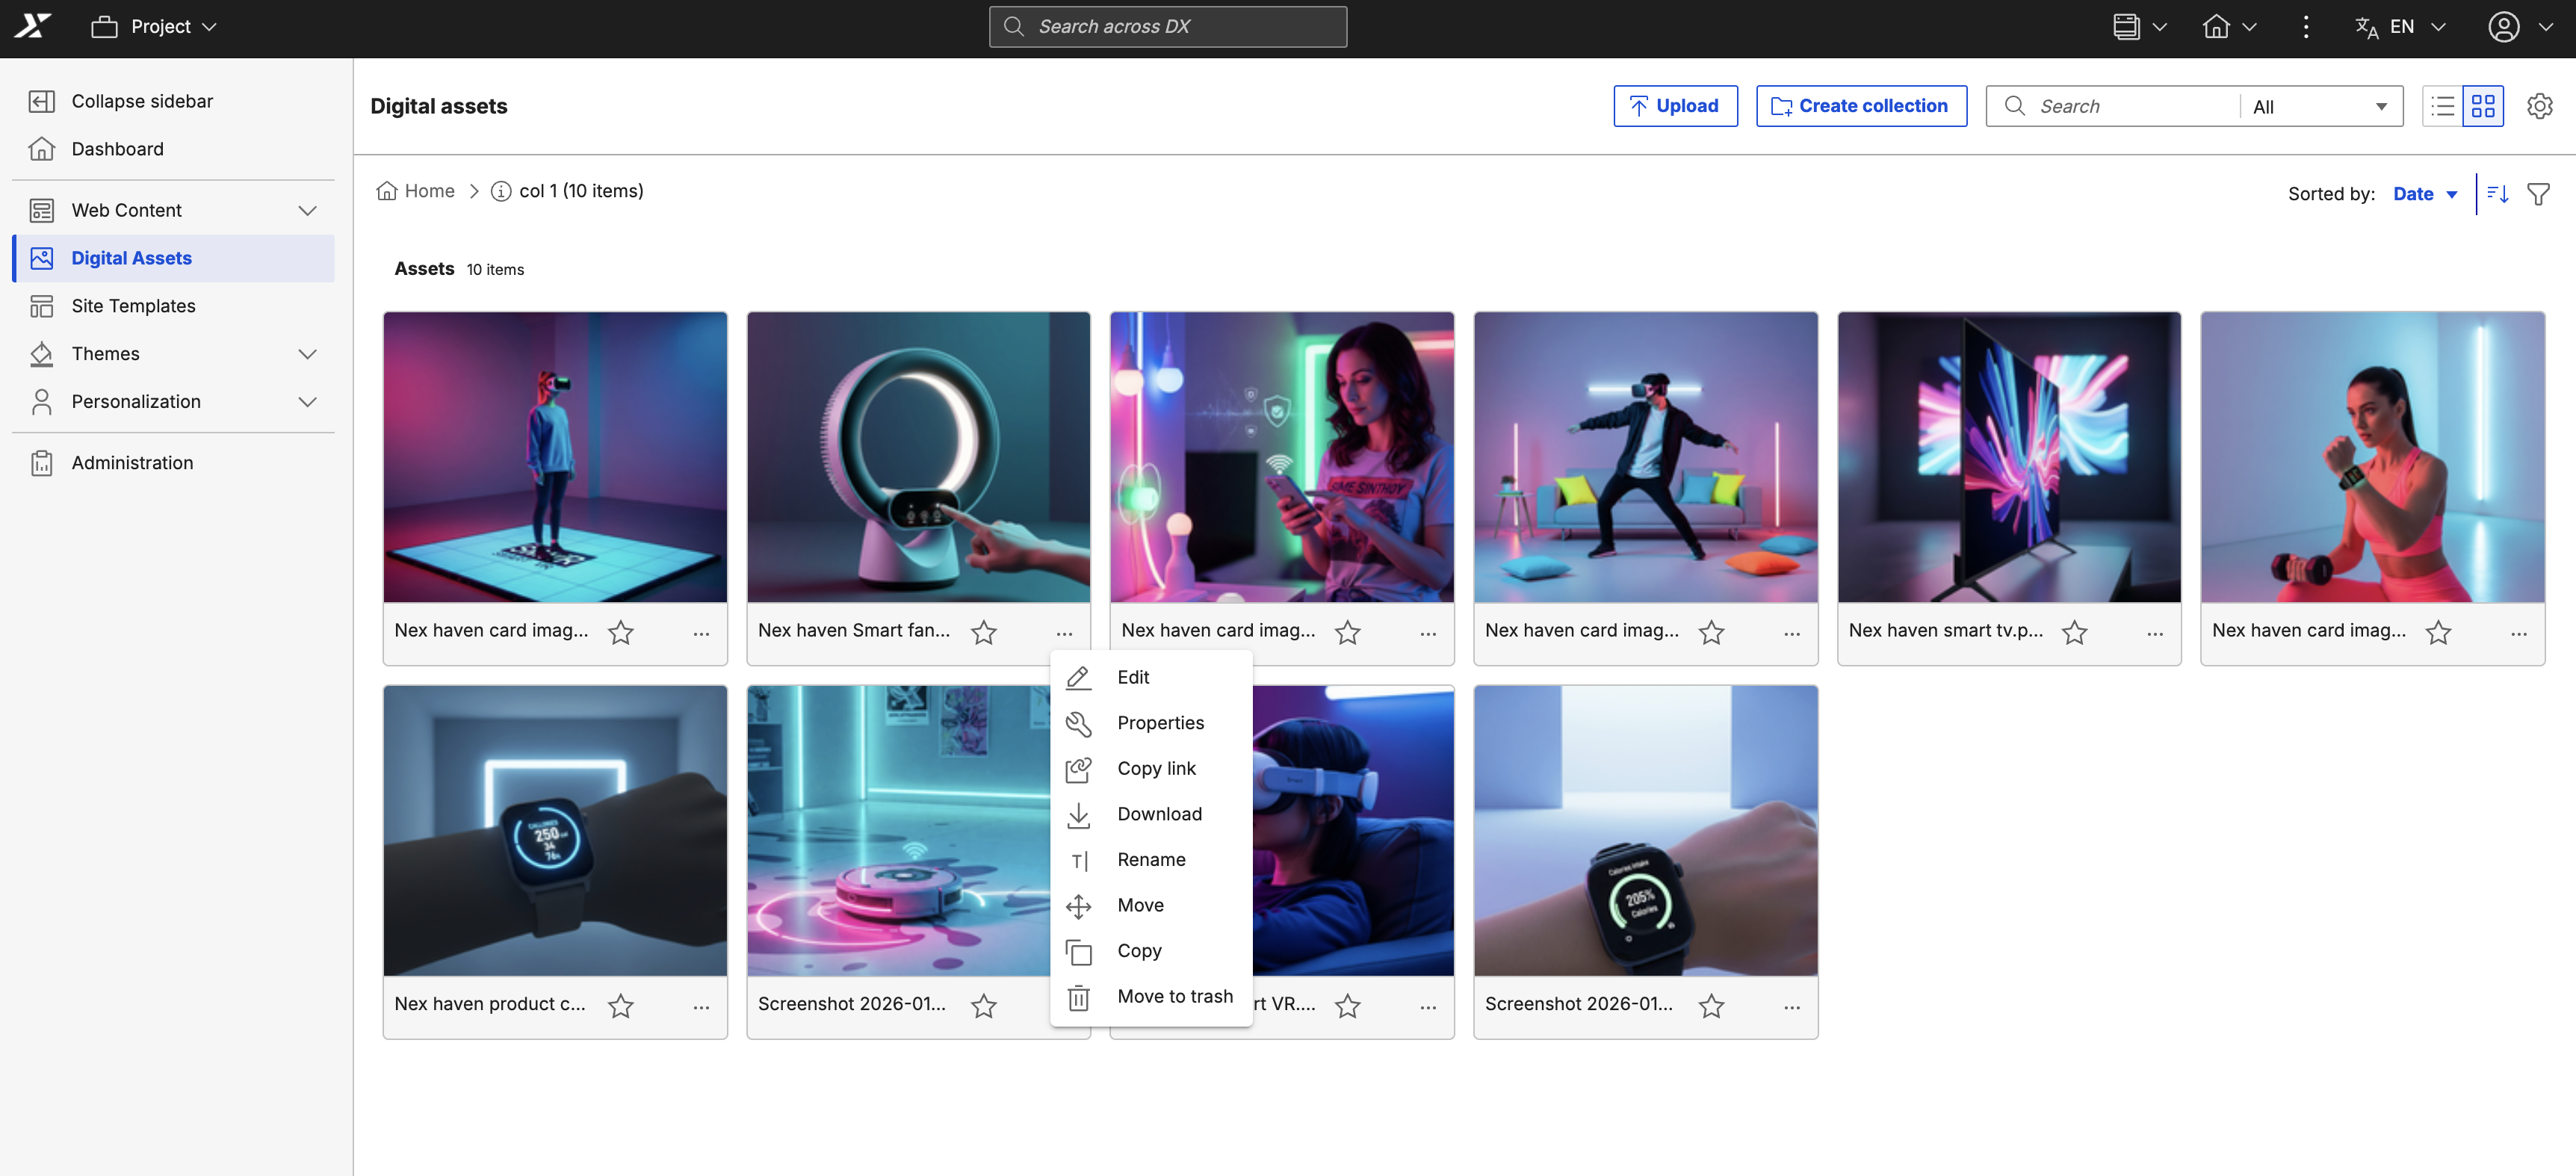Image resolution: width=2576 pixels, height=1176 pixels.
Task: Favorite the smartwatch Screenshot asset
Action: pyautogui.click(x=1712, y=1005)
